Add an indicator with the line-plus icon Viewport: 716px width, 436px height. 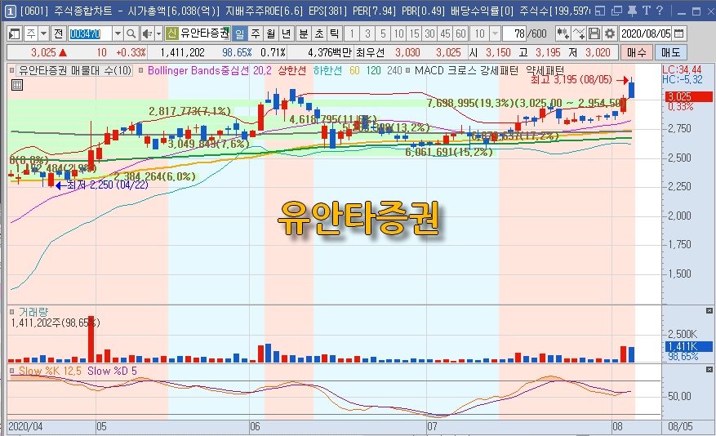pos(579,33)
